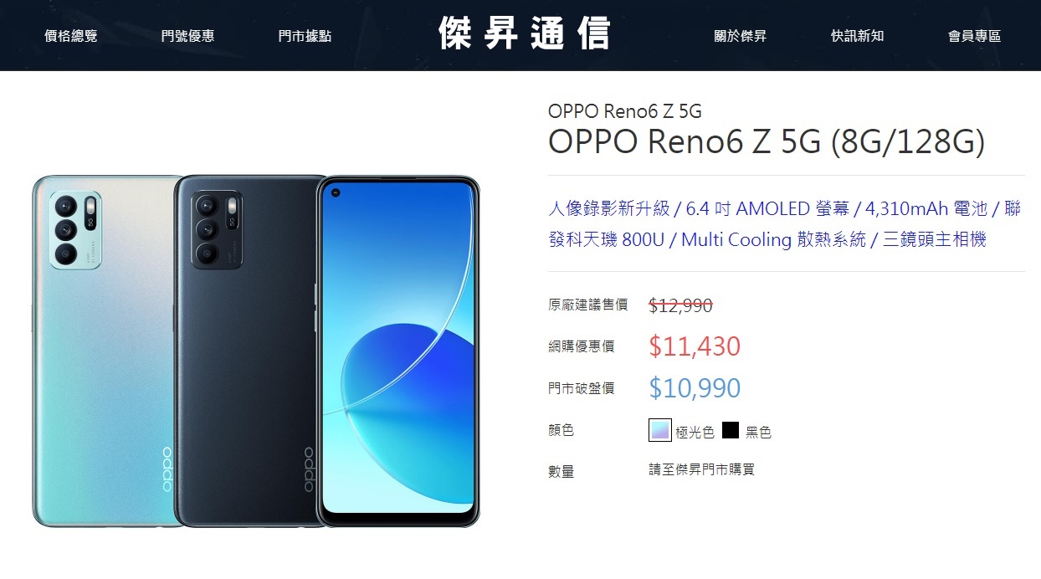Image resolution: width=1041 pixels, height=579 pixels.
Task: Open the 價格總覽 menu item
Action: pos(70,36)
